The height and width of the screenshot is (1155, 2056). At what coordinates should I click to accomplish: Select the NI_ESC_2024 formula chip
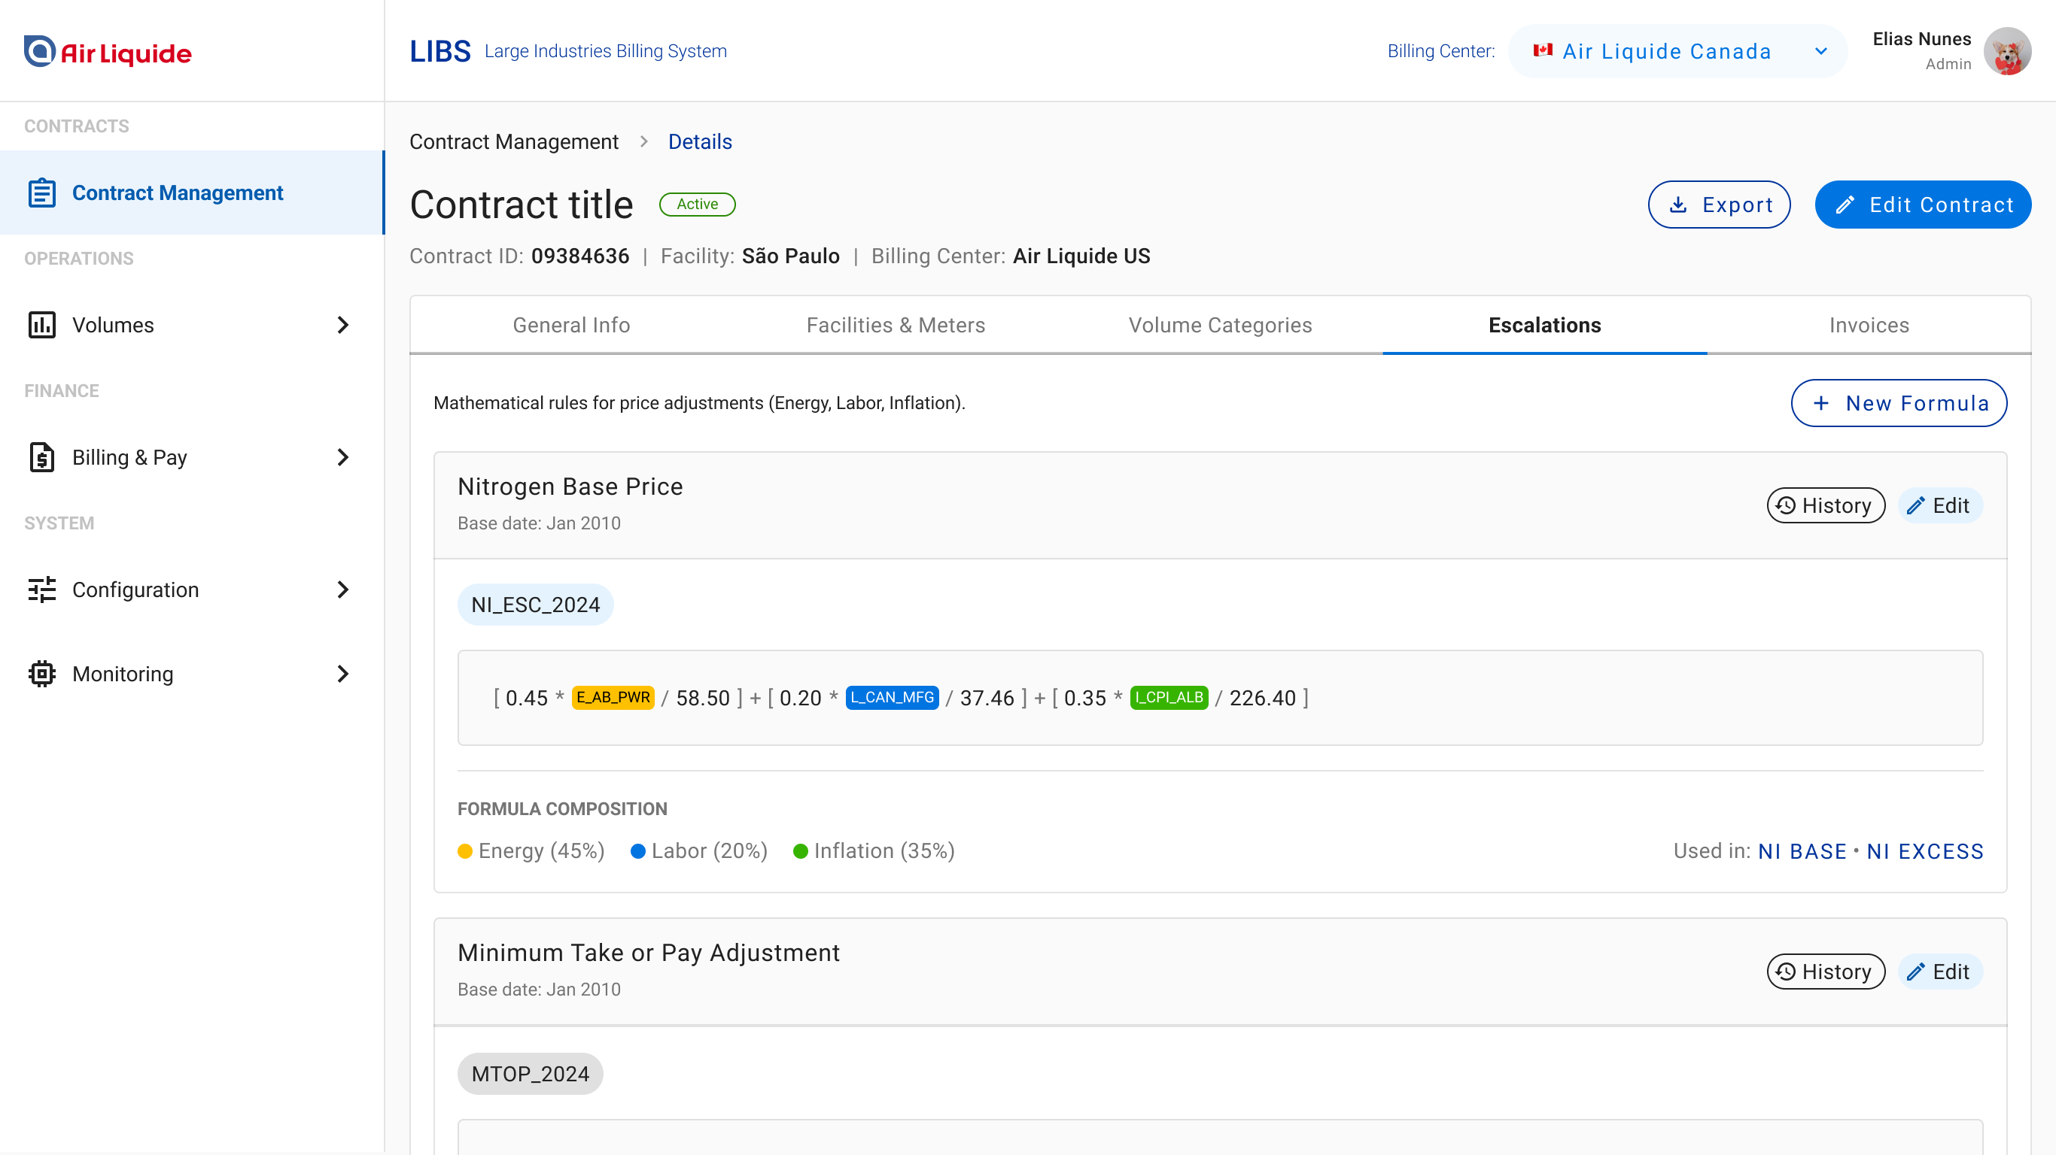pyautogui.click(x=535, y=605)
